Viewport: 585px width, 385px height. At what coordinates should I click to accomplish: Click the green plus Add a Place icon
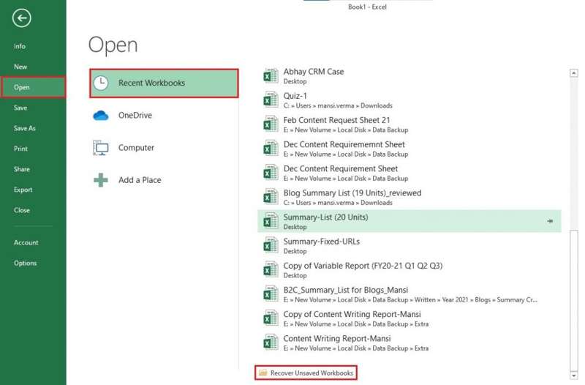tap(101, 180)
